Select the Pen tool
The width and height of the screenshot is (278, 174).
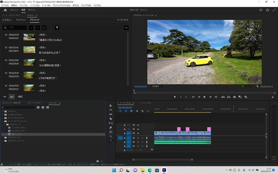click(111, 128)
